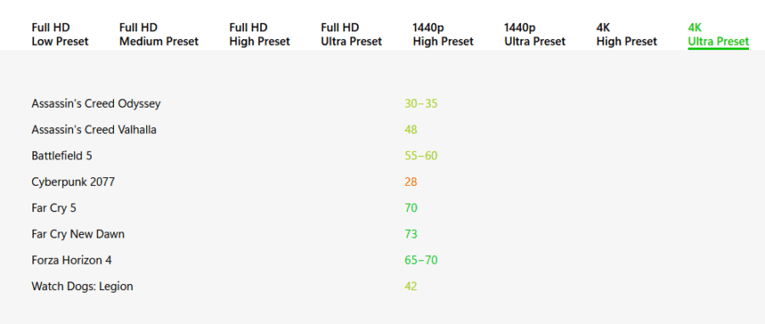Click the active 4K Ultra Preset tab
This screenshot has width=765, height=324.
(718, 35)
